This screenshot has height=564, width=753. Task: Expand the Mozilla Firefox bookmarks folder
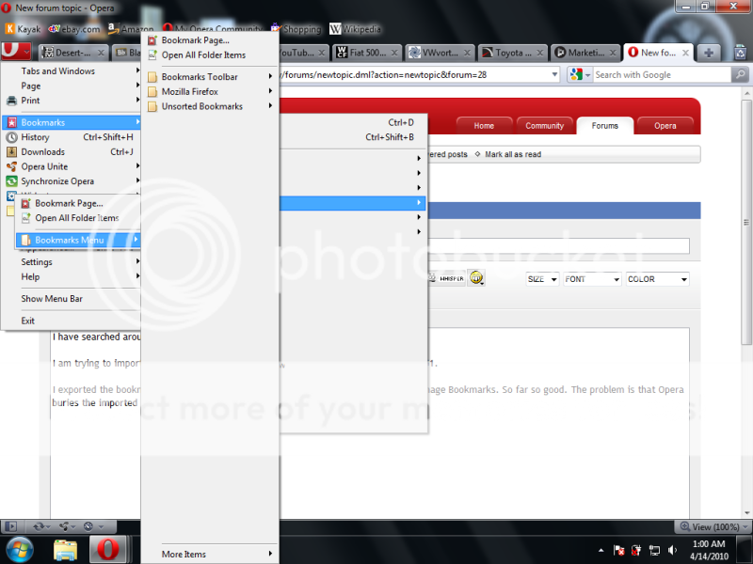coord(189,92)
